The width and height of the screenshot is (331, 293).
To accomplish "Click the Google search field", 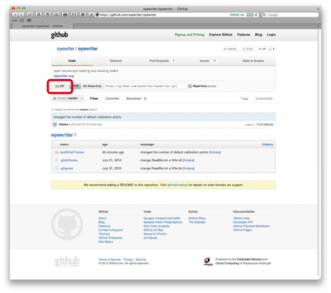I will tap(290, 15).
